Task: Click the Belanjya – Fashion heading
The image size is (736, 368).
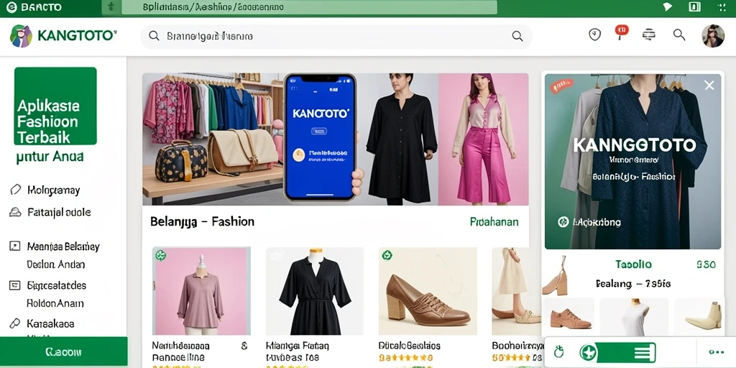Action: pyautogui.click(x=202, y=221)
